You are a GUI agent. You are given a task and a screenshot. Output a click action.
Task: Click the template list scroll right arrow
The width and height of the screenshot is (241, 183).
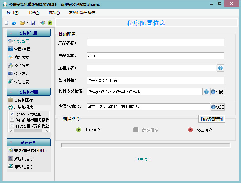click(46, 131)
